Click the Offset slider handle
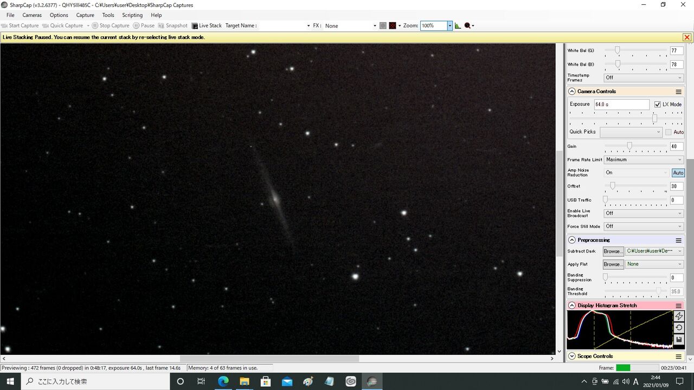 [613, 186]
